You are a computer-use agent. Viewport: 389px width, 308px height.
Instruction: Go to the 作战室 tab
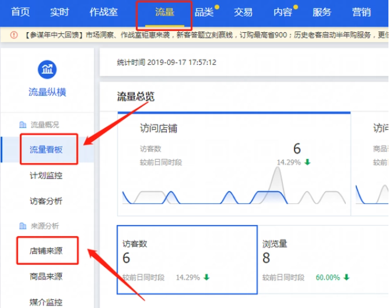coord(103,12)
